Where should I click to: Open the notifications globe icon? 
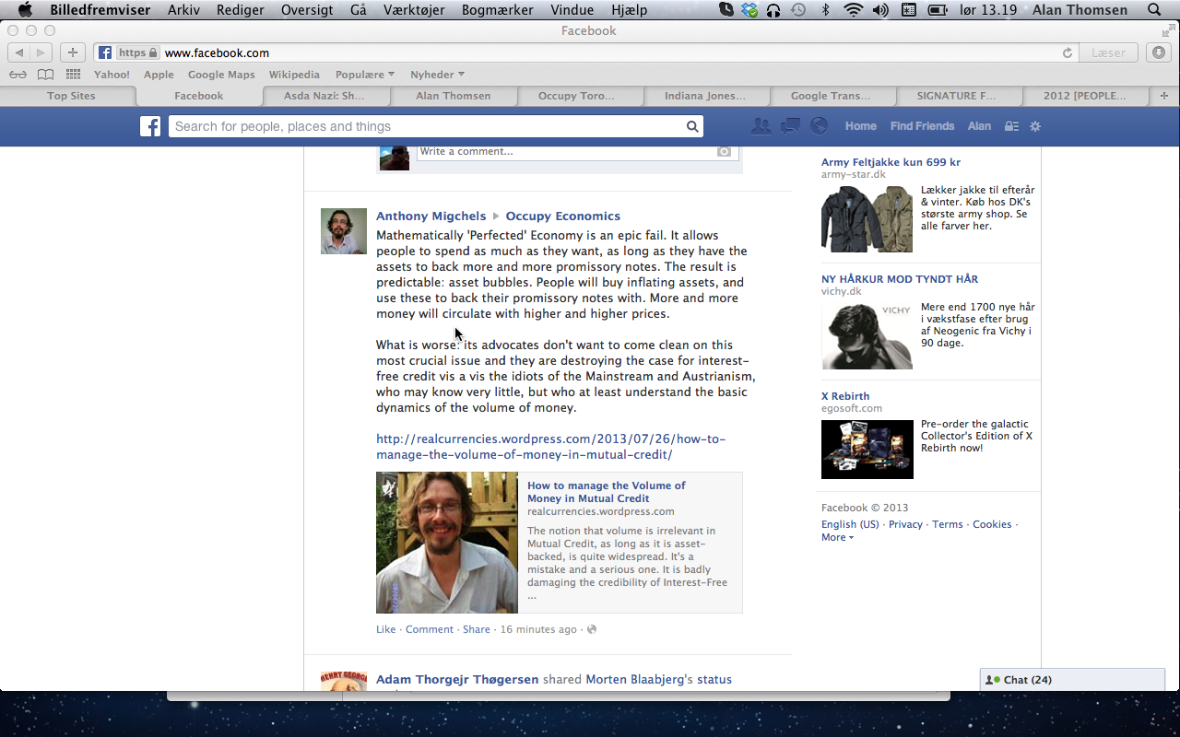point(819,126)
